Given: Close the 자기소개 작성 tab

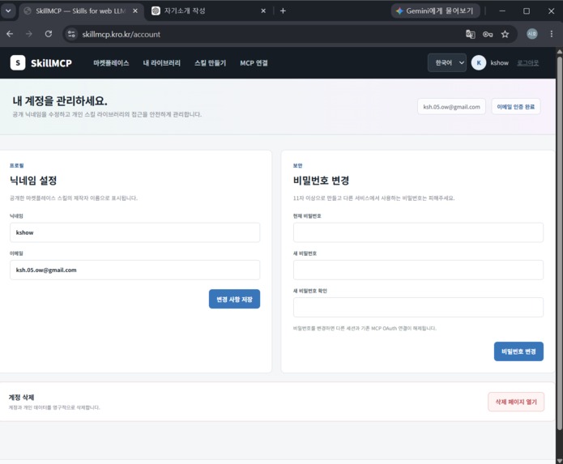Looking at the screenshot, I should tap(263, 11).
